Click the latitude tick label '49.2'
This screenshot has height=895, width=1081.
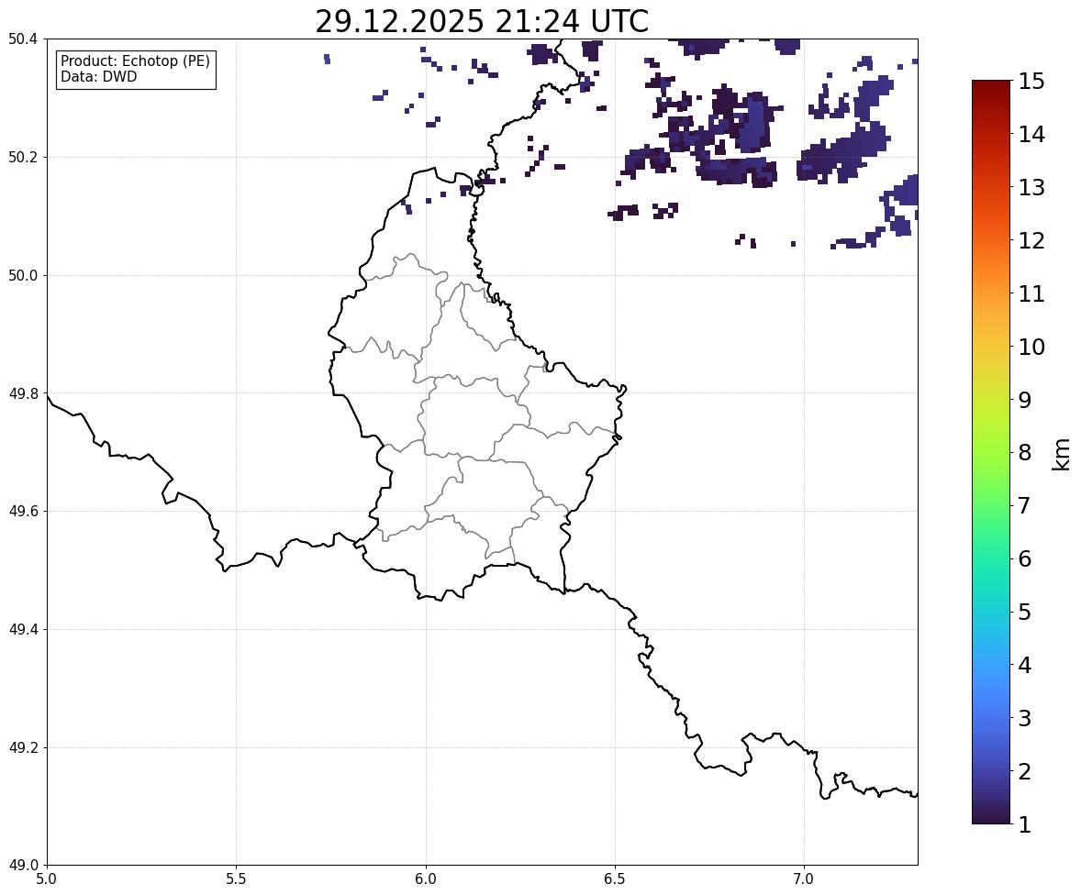tap(23, 747)
